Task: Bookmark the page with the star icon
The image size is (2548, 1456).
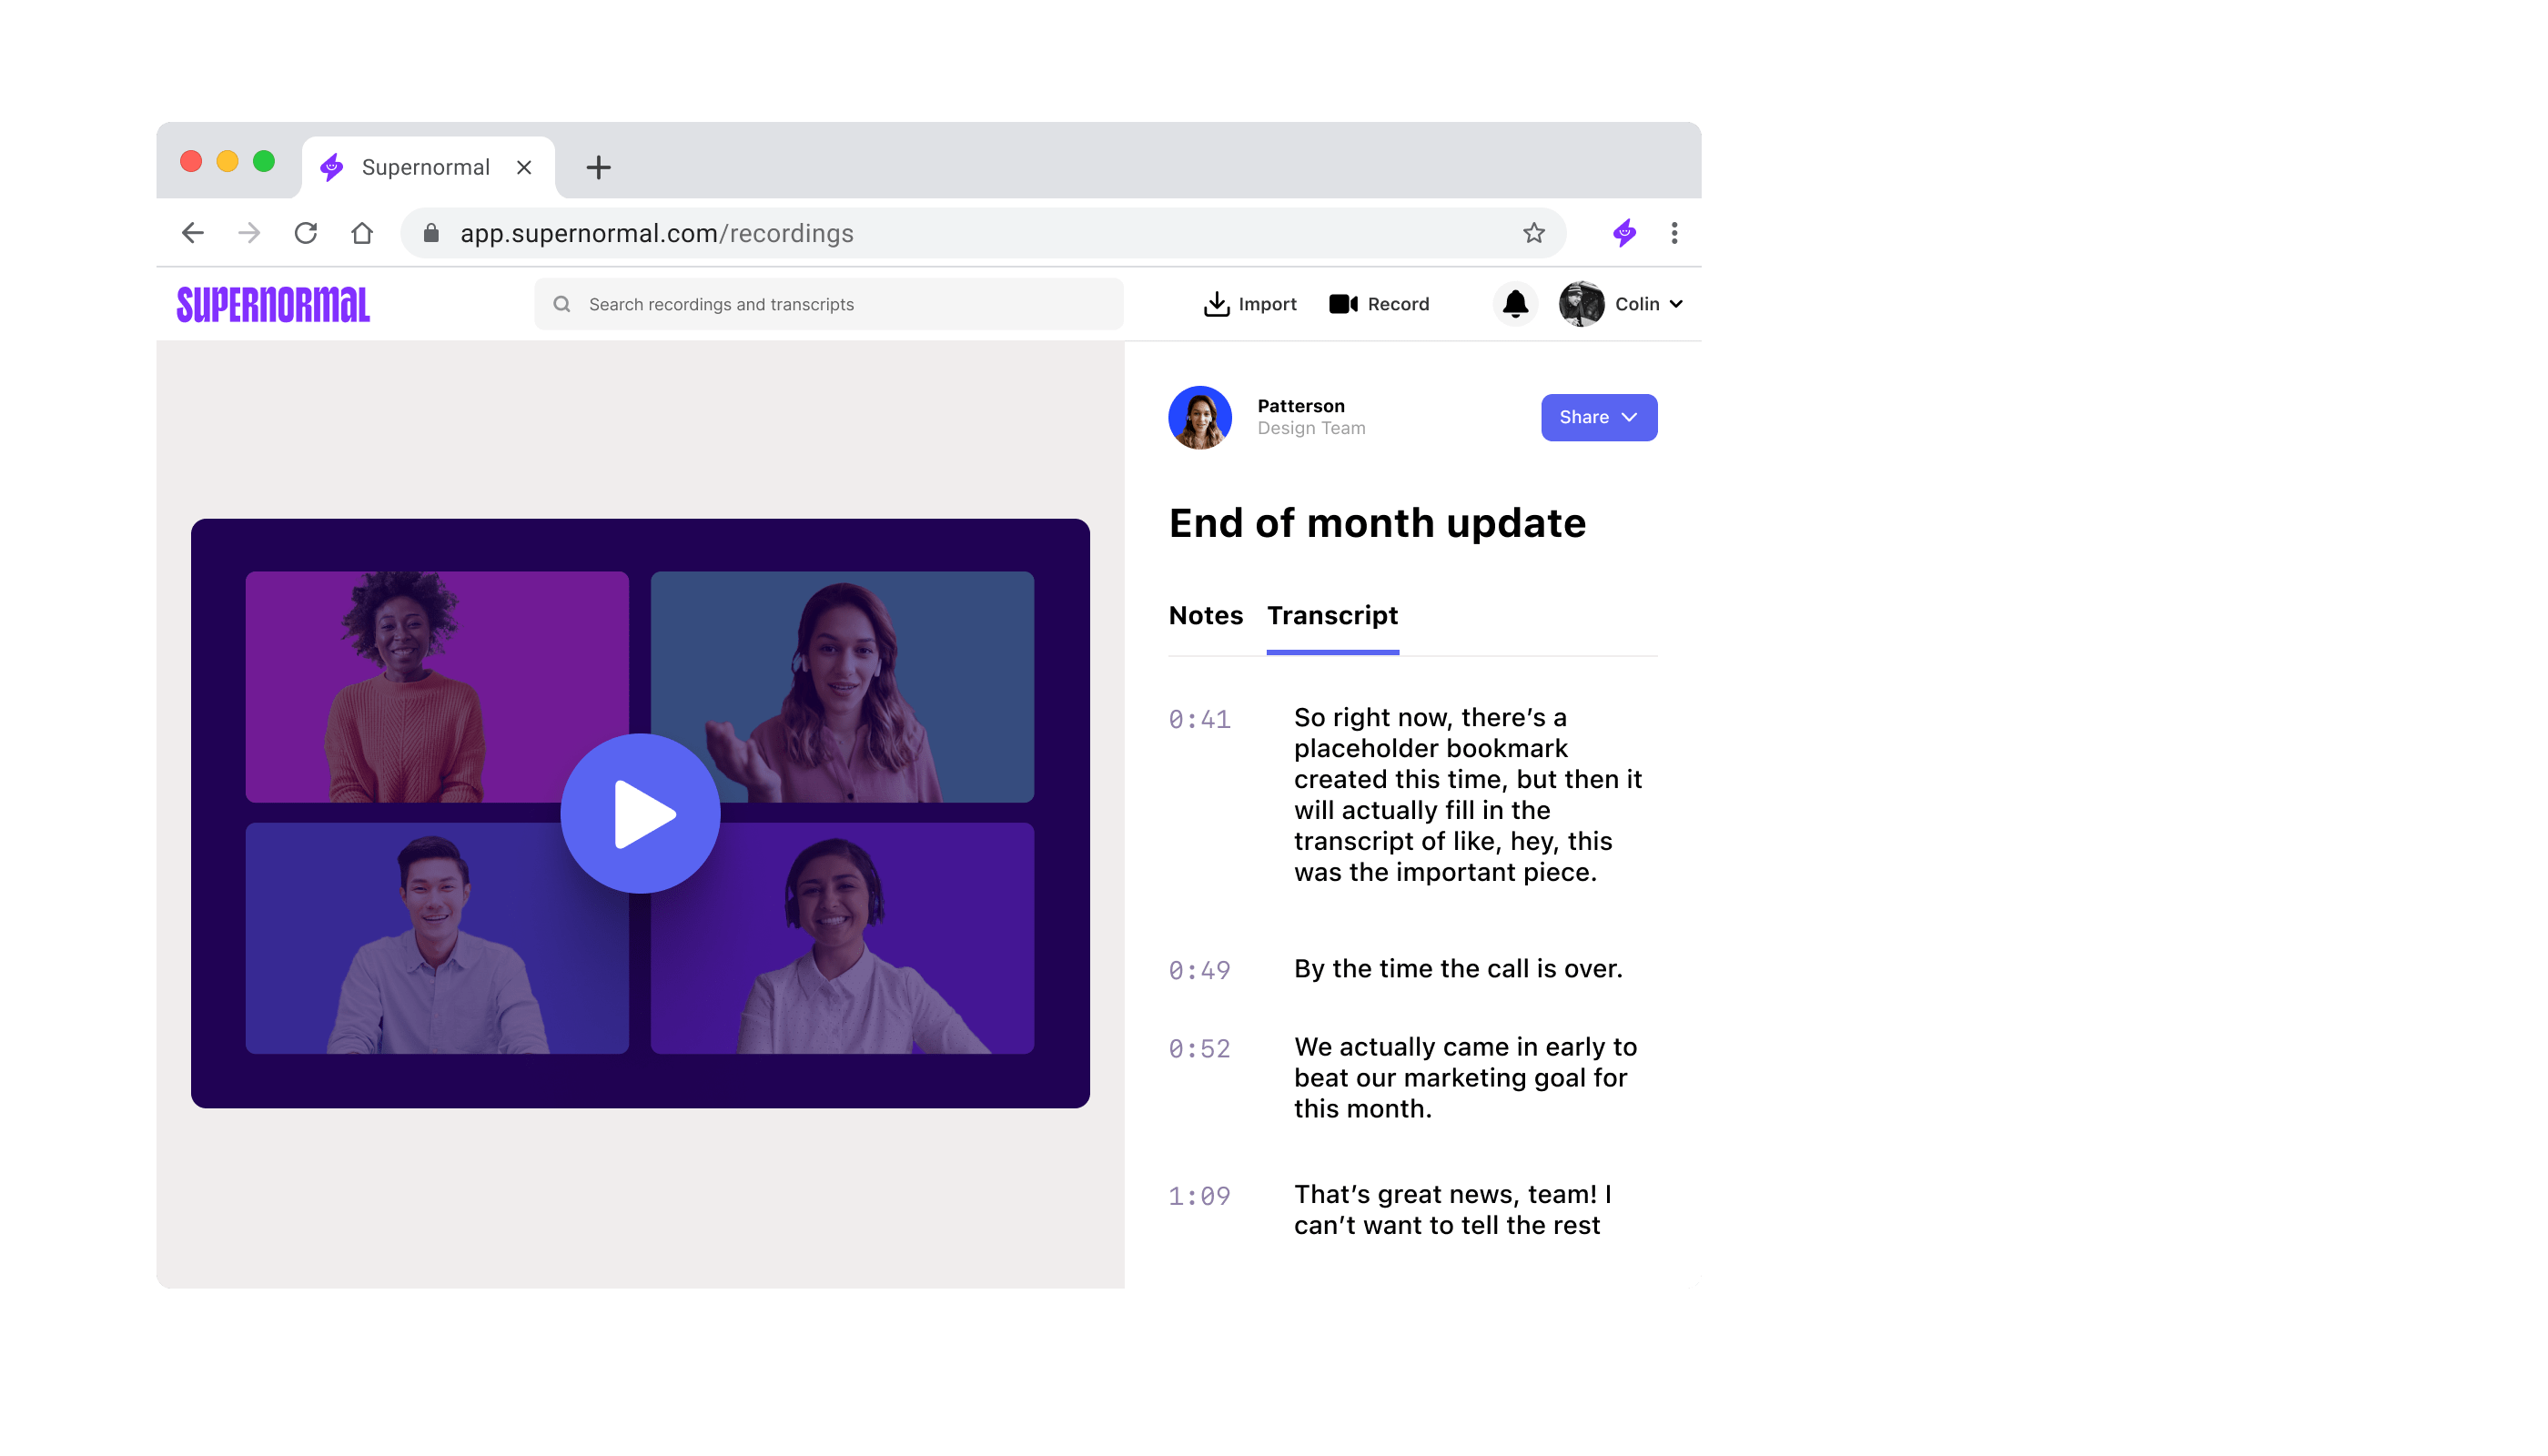Action: (x=1532, y=232)
